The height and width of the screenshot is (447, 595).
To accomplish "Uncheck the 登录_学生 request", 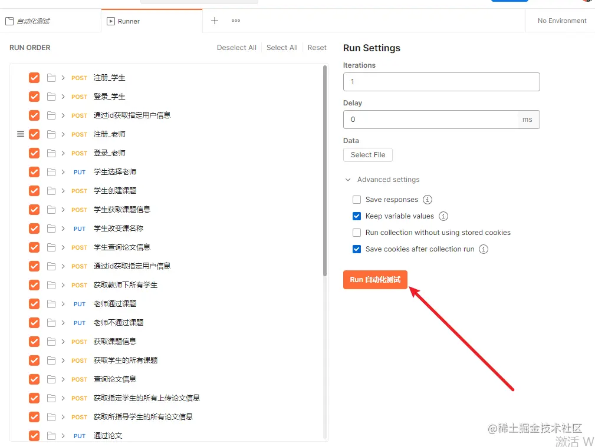I will pos(34,97).
